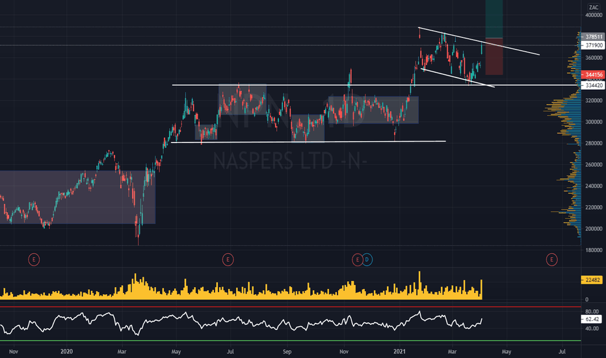Click the 320000 price axis label
606x358 pixels.
pyautogui.click(x=594, y=100)
